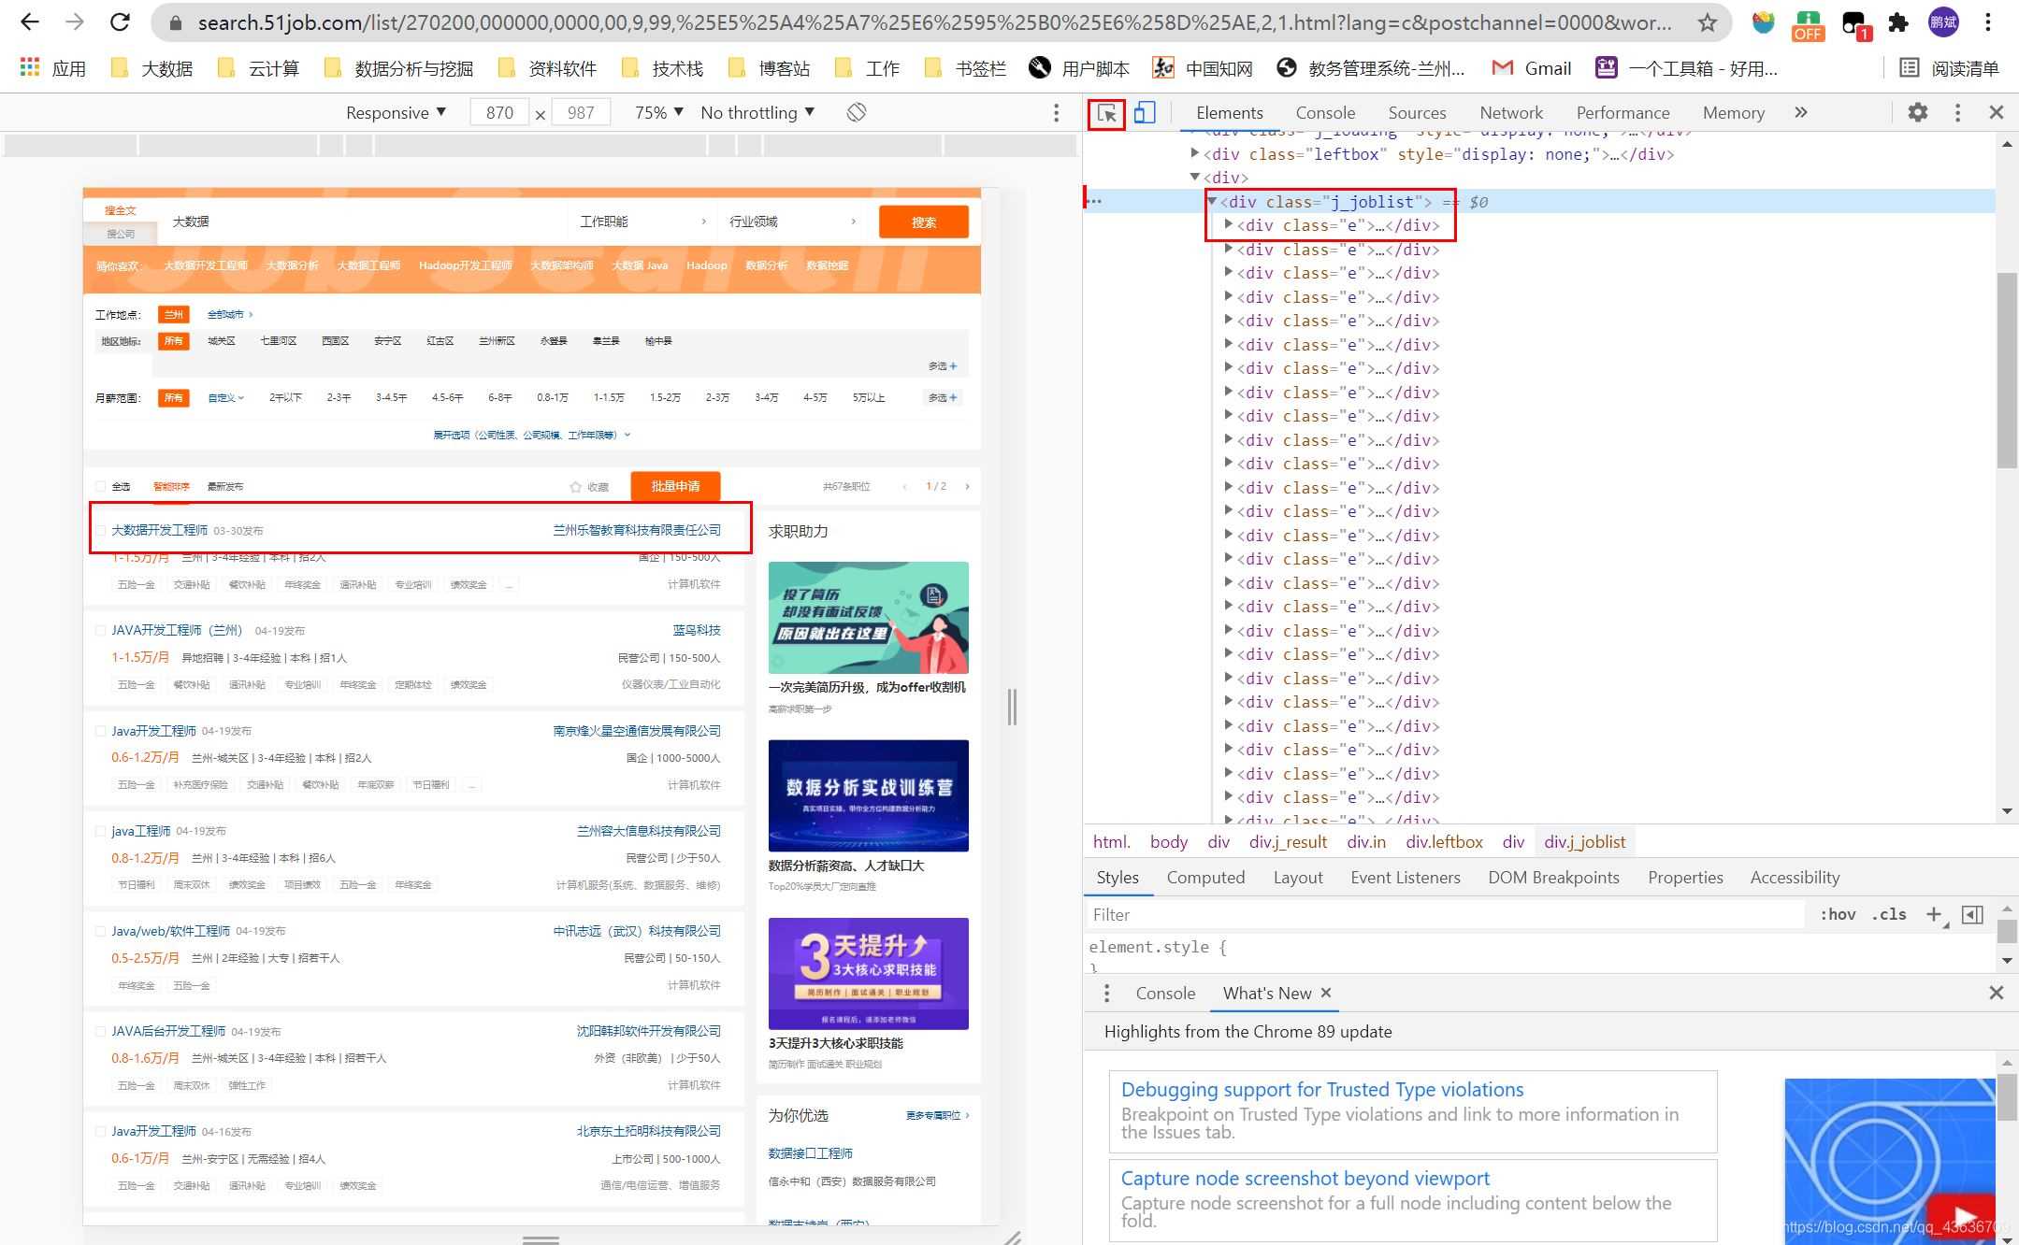Open the No throttling dropdown
Image resolution: width=2019 pixels, height=1245 pixels.
tap(757, 112)
